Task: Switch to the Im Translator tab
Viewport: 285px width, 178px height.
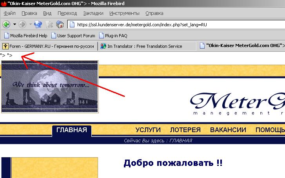Action: coord(147,46)
